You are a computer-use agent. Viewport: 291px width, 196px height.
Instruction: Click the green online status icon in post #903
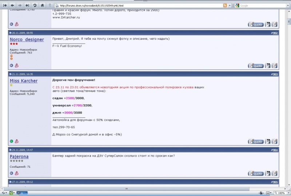[x=12, y=141]
